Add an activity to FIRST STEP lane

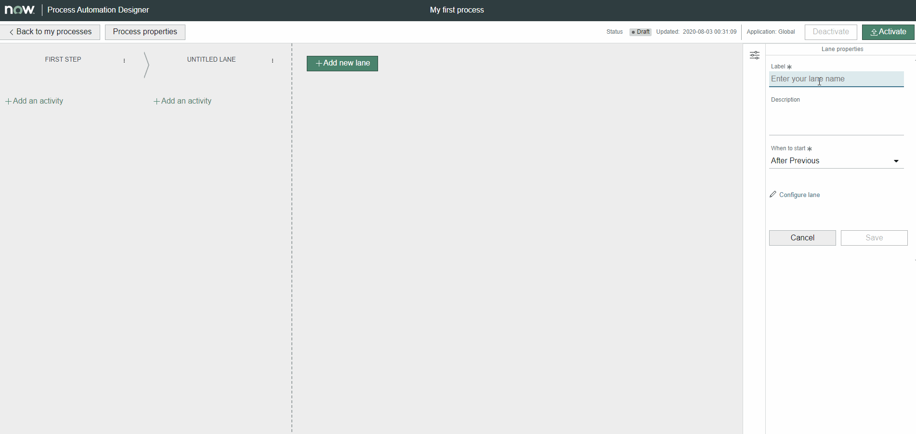tap(34, 101)
